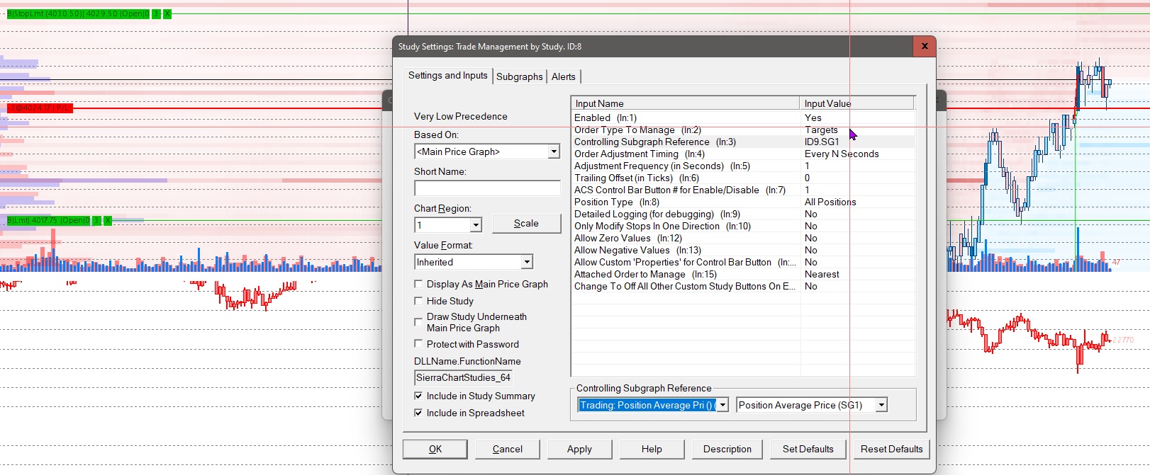Image resolution: width=1150 pixels, height=475 pixels.
Task: Click in the Short Name text field
Action: coord(487,188)
